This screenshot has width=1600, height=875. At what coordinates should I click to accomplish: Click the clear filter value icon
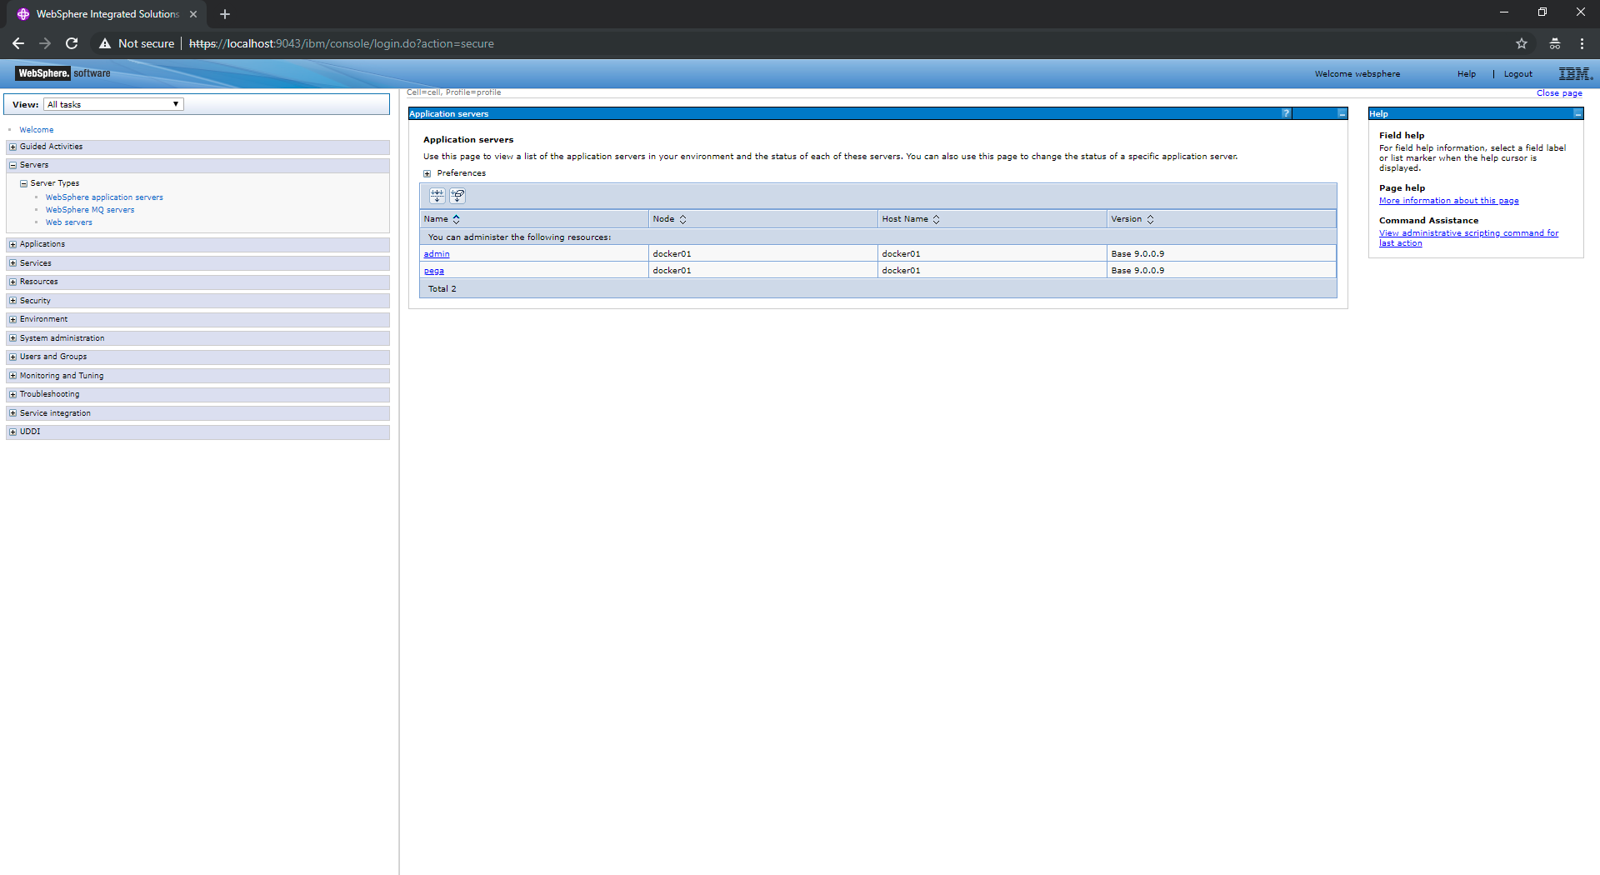coord(457,196)
